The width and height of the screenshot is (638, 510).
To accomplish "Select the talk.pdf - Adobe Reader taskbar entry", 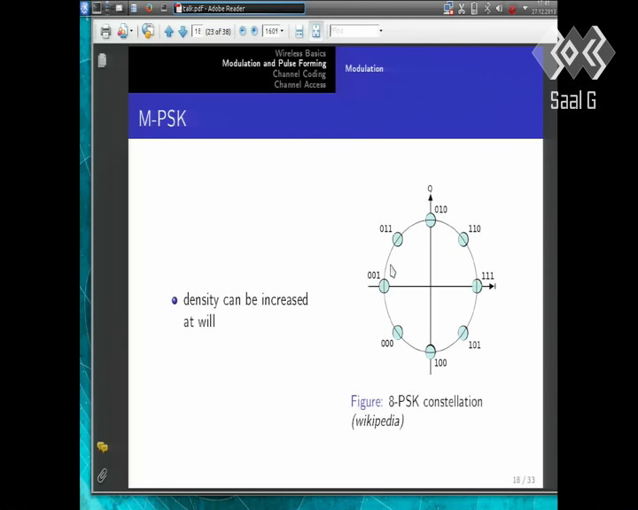I will (239, 8).
